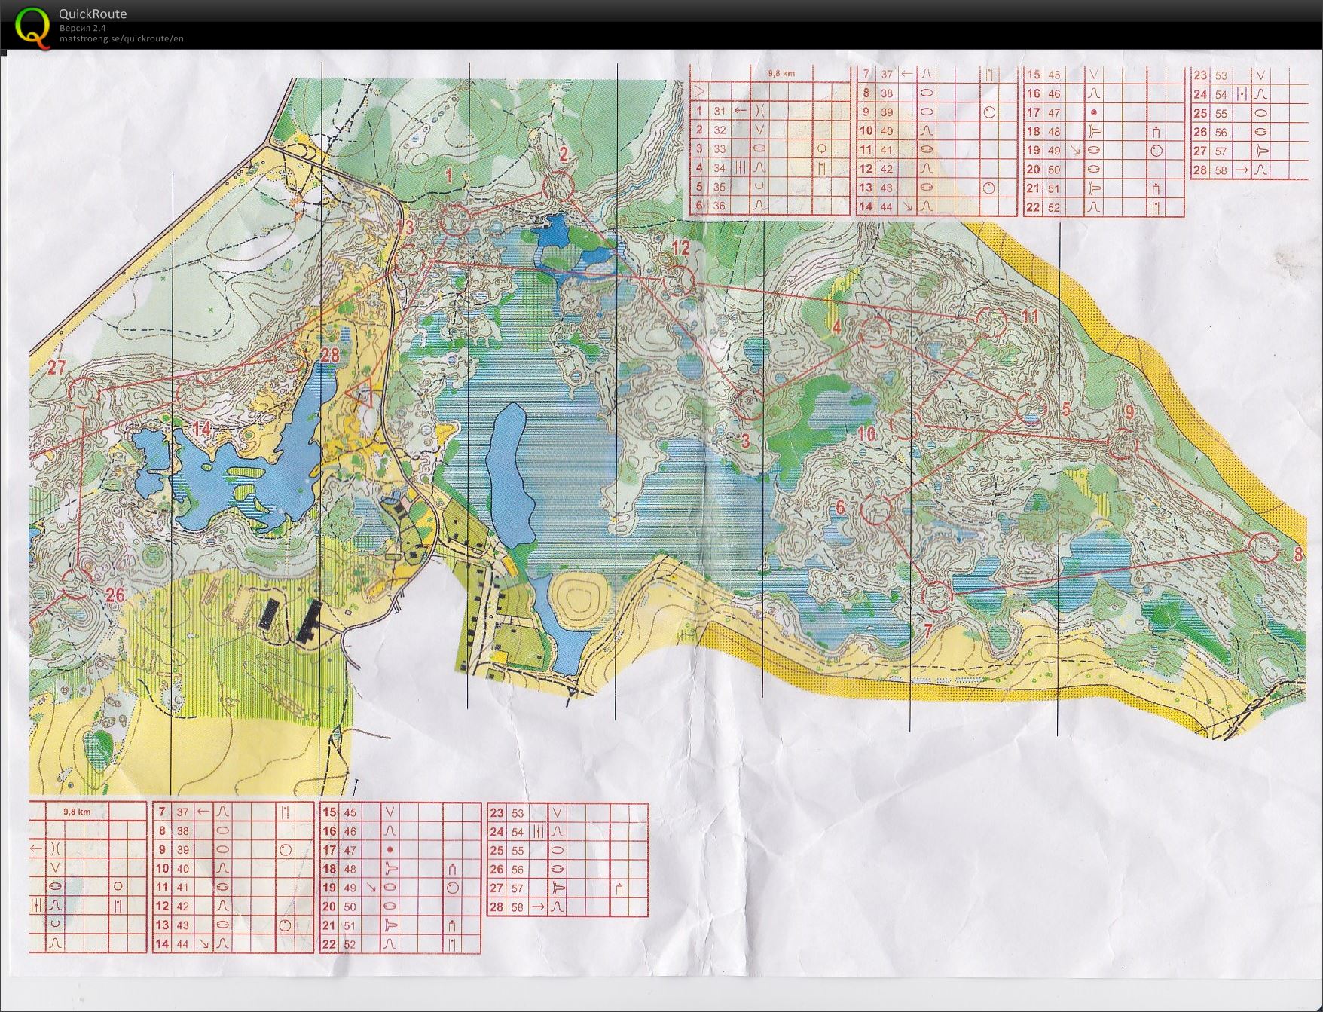Select control number 13 on the map
Screen dimensions: 1323x1012
pyautogui.click(x=405, y=227)
